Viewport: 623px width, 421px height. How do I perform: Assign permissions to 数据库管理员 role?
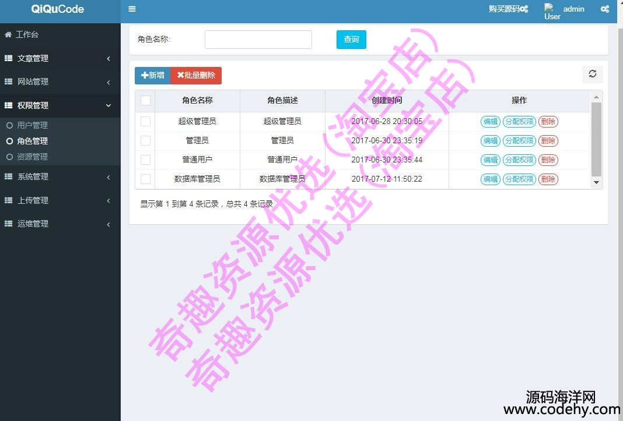[x=519, y=179]
